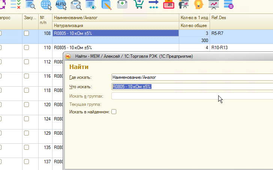This screenshot has width=273, height=170.
Task: Click the AUTO globe icon in toolbar
Action: [61, 5]
